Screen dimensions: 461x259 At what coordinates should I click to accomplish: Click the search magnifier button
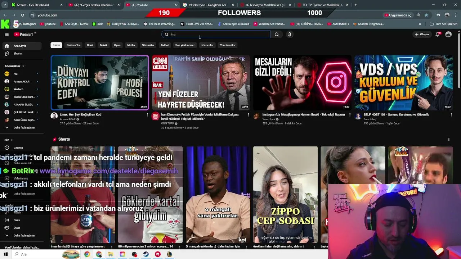coord(277,35)
